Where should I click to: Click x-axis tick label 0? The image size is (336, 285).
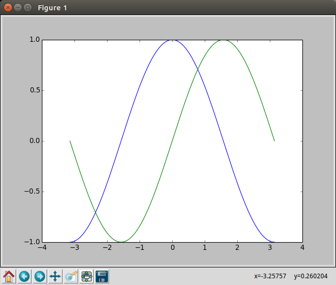(x=173, y=247)
